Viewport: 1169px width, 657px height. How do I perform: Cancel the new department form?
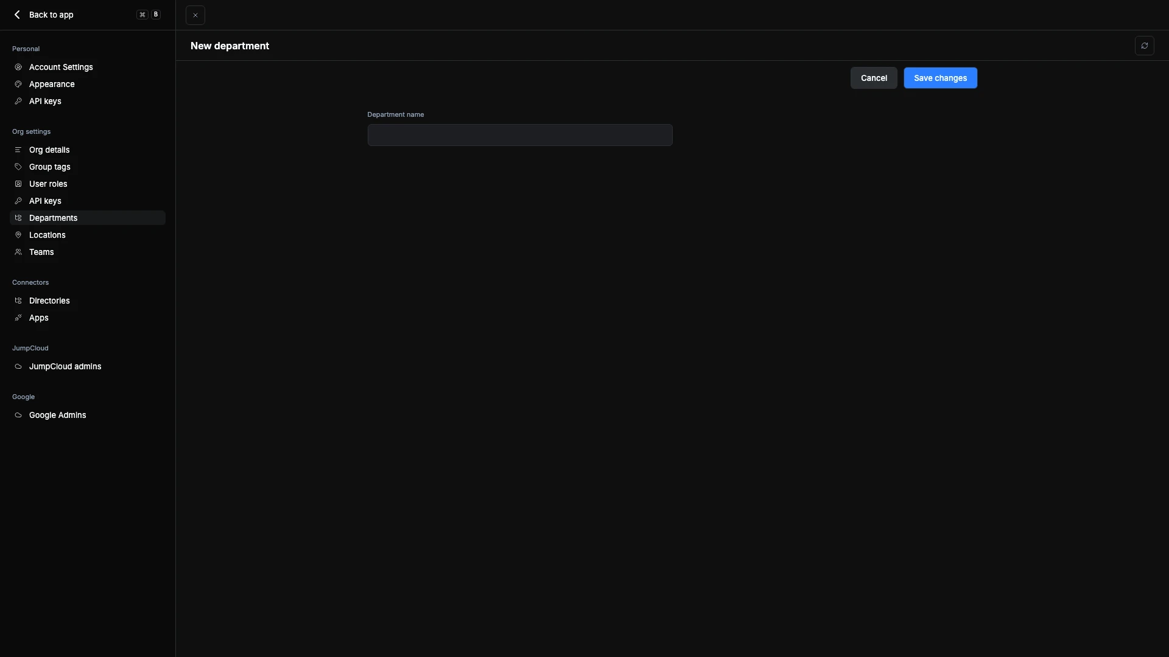point(873,78)
